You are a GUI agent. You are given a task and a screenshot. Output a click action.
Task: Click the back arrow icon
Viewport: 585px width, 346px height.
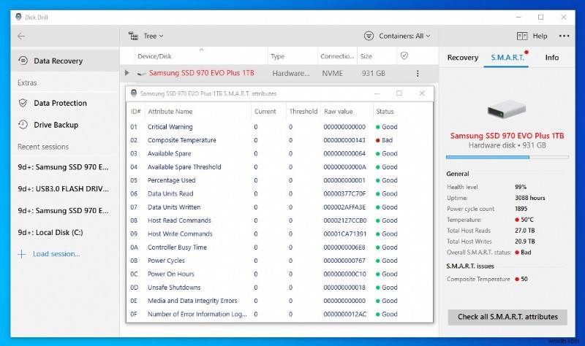coord(21,36)
